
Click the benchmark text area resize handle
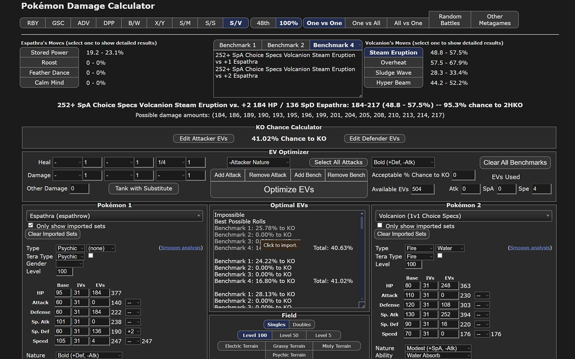[x=359, y=95]
